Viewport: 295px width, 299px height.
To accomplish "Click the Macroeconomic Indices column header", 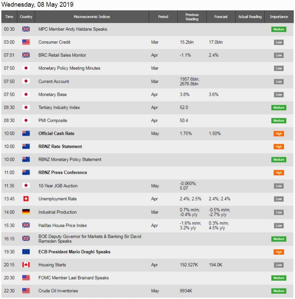I will pyautogui.click(x=92, y=17).
